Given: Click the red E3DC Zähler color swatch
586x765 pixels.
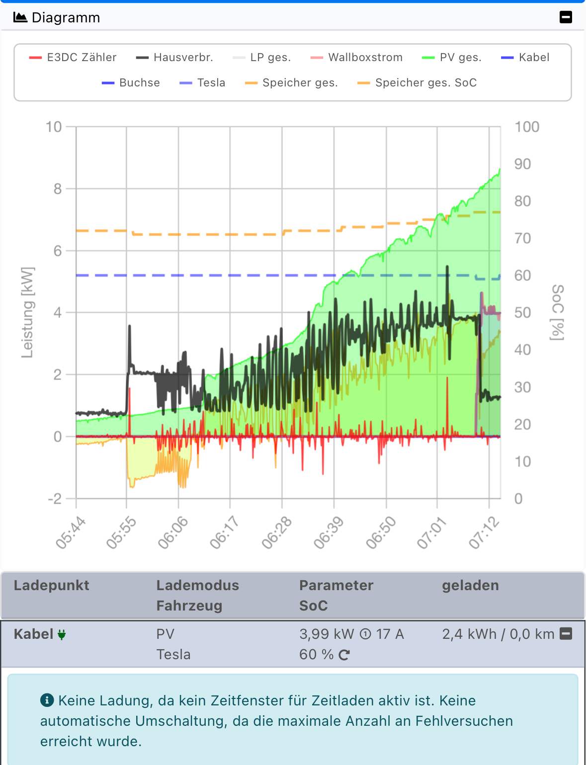Looking at the screenshot, I should pos(35,58).
